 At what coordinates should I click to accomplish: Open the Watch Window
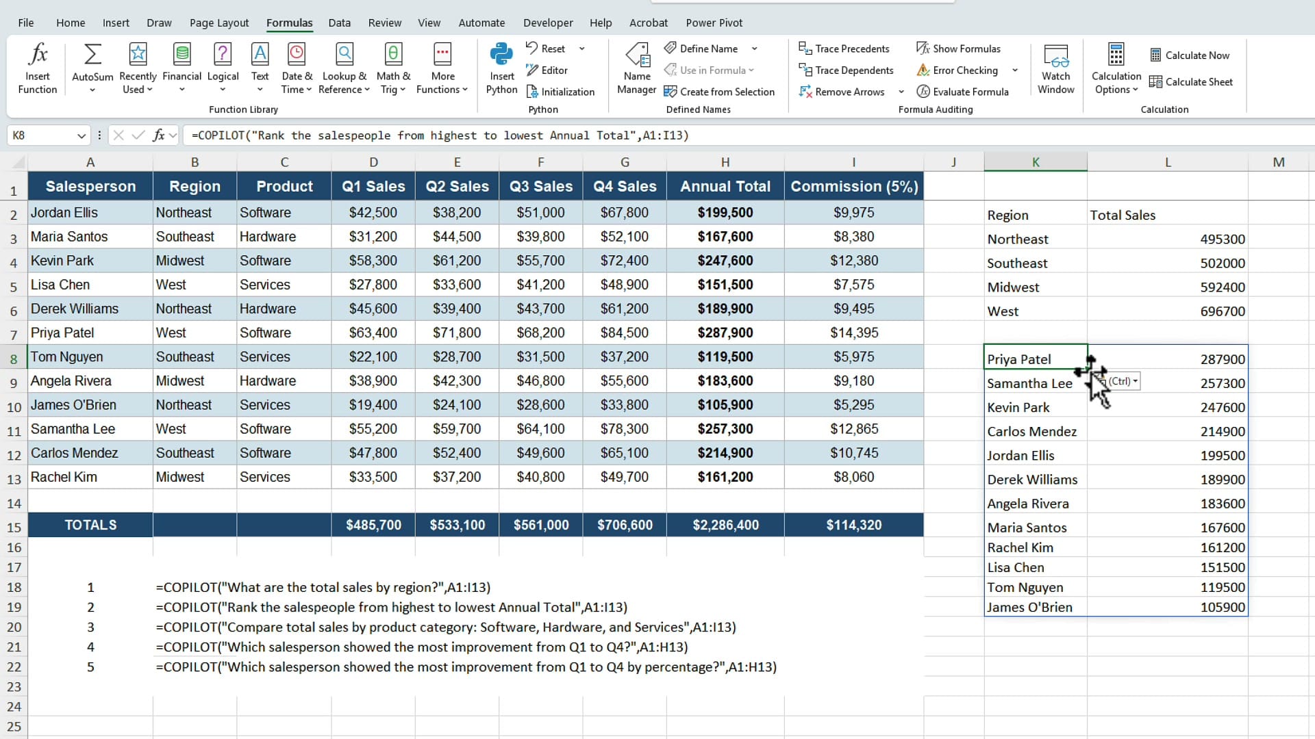pyautogui.click(x=1055, y=68)
